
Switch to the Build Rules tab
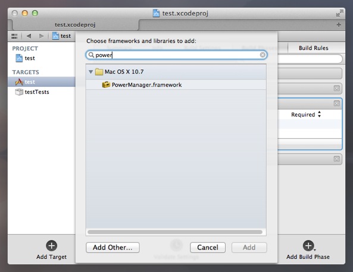point(313,48)
